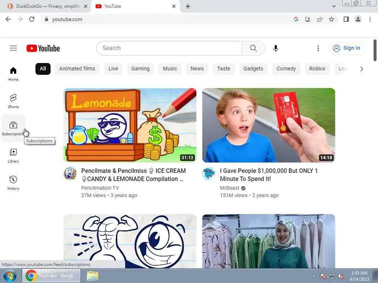378x283 pixels.
Task: Click the YouTube search input field
Action: click(x=169, y=48)
